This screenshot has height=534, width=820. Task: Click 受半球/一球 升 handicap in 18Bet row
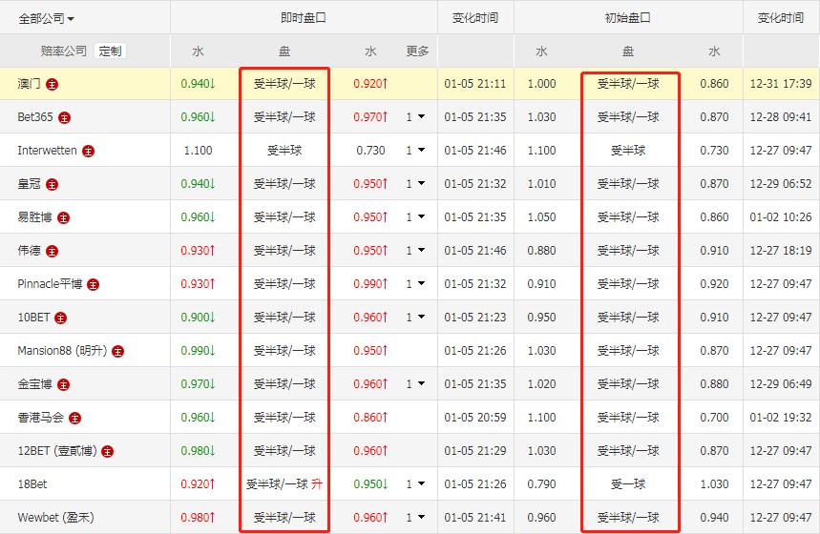[x=284, y=484]
